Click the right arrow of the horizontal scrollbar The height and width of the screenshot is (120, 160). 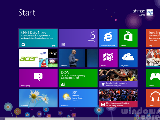[154, 119]
